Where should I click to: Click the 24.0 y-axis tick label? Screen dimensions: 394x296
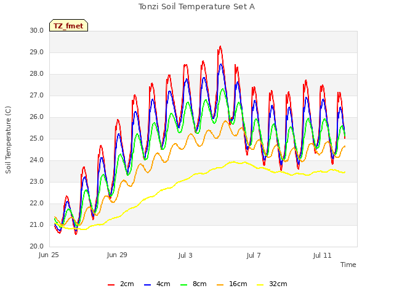(x=37, y=160)
